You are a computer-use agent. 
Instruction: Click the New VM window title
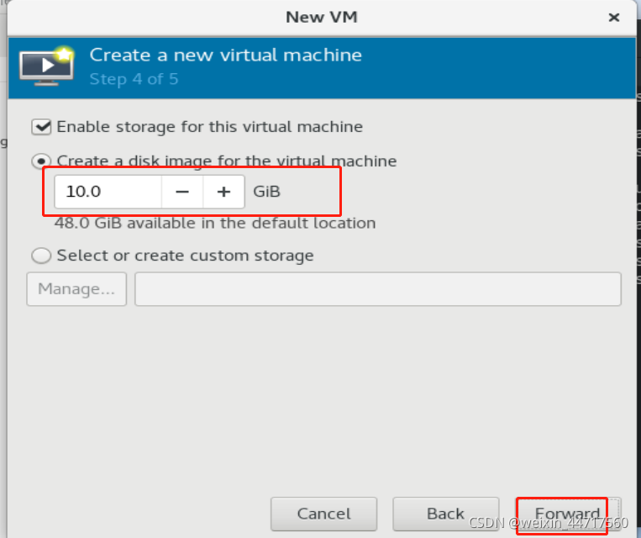pyautogui.click(x=321, y=17)
